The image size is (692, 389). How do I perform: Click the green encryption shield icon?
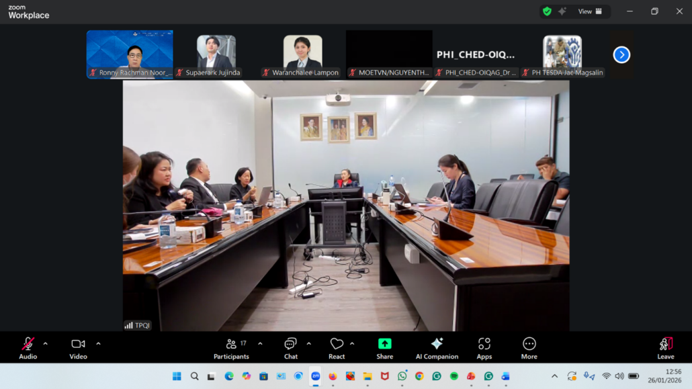click(x=547, y=11)
